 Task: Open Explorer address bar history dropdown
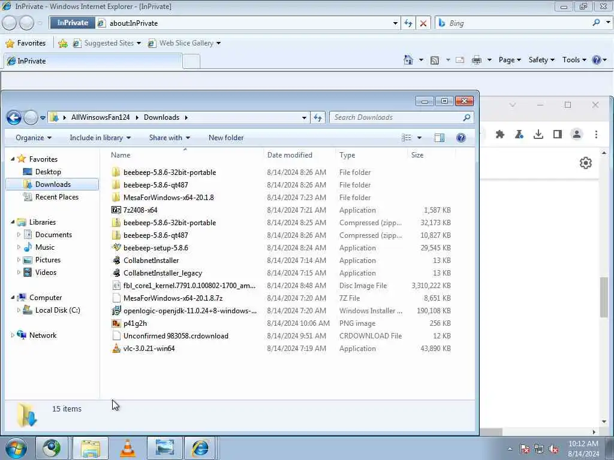(x=304, y=117)
